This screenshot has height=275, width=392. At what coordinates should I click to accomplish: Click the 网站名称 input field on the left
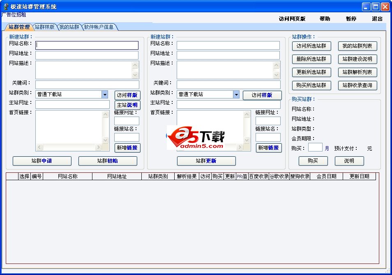tap(86, 45)
